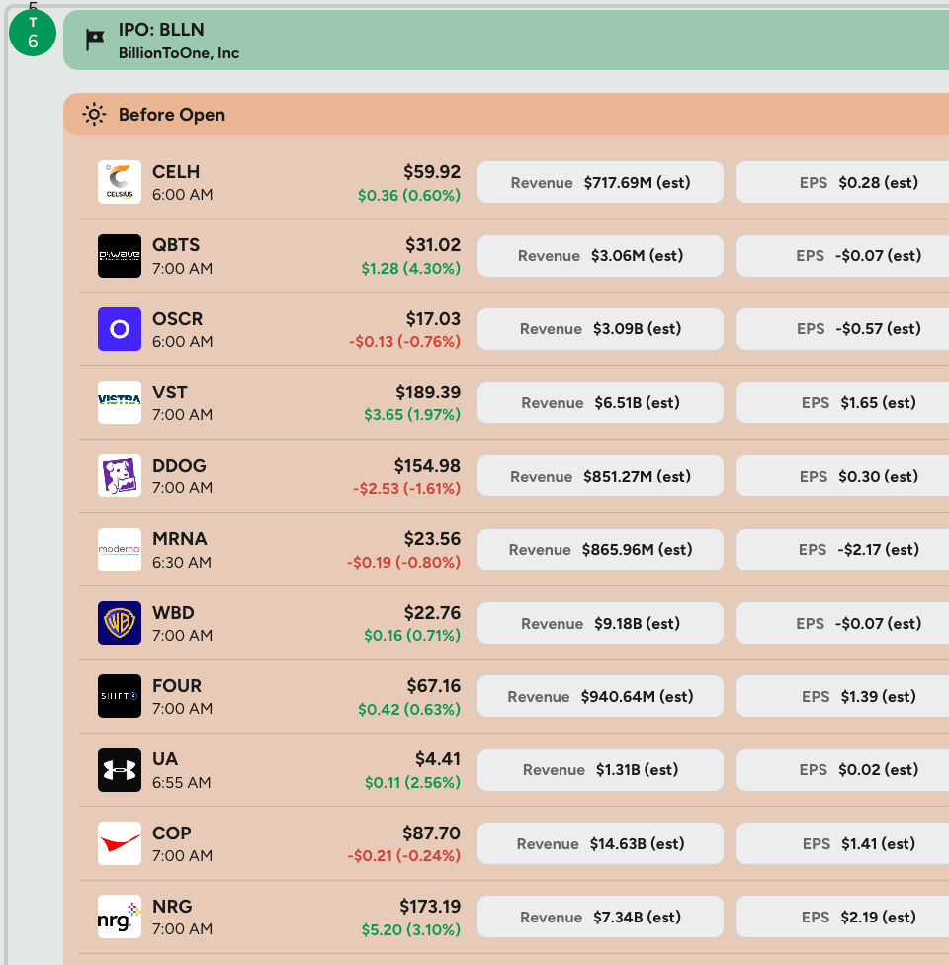Click FOUR price $67.16
The image size is (949, 965).
[x=434, y=685]
